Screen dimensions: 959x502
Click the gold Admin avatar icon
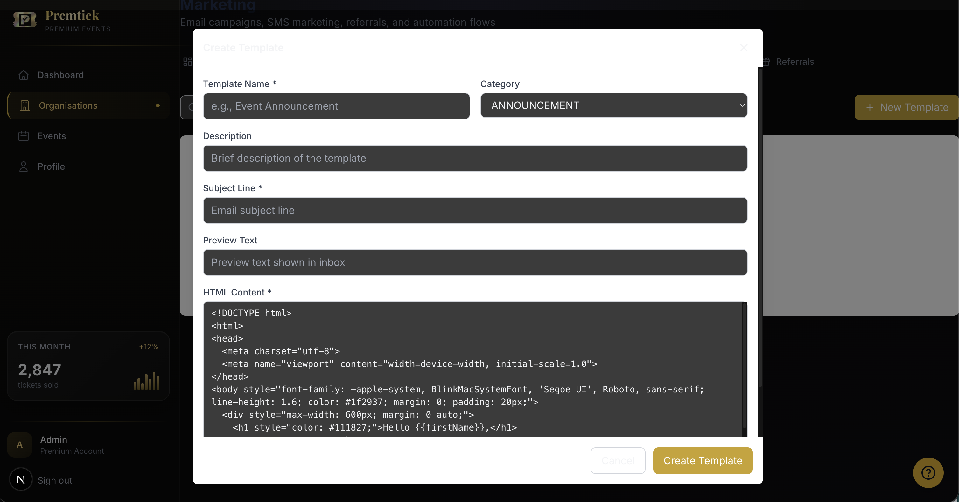pos(20,444)
